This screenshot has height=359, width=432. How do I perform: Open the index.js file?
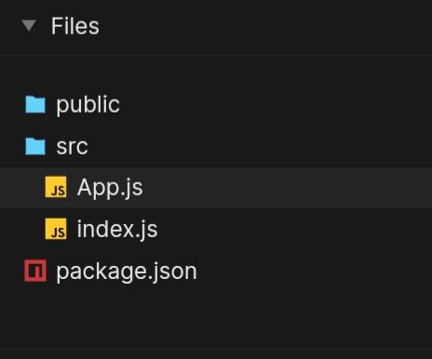pyautogui.click(x=117, y=230)
